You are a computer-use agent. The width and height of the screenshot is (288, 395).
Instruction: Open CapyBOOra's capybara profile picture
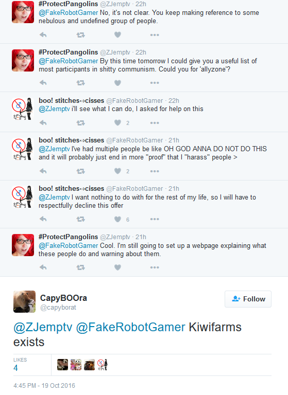[25, 301]
